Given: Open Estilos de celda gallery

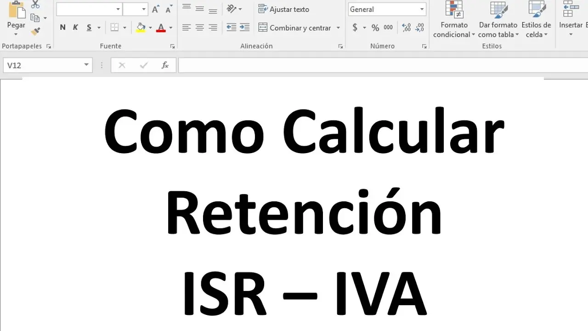Looking at the screenshot, I should pyautogui.click(x=536, y=20).
